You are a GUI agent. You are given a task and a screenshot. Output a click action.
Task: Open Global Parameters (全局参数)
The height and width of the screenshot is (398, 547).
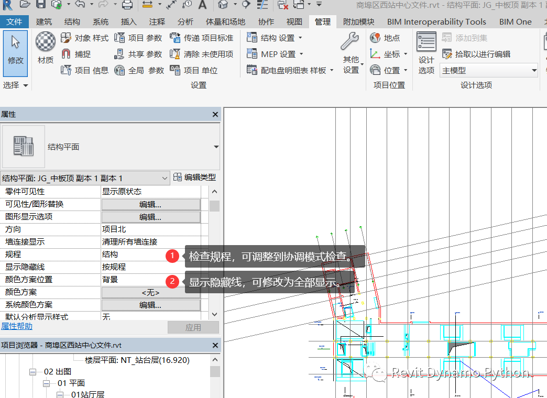click(x=139, y=70)
